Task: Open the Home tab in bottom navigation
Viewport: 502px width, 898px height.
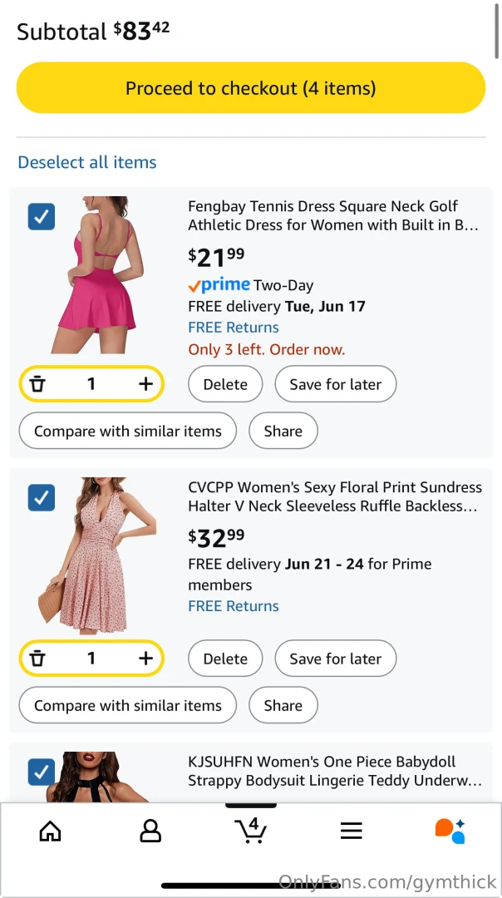Action: coord(50,831)
